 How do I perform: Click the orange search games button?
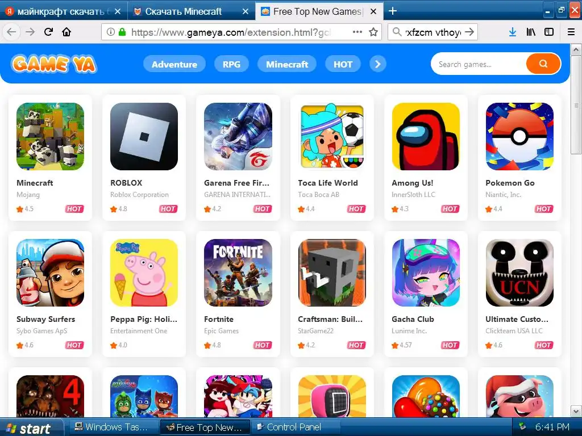pos(543,64)
